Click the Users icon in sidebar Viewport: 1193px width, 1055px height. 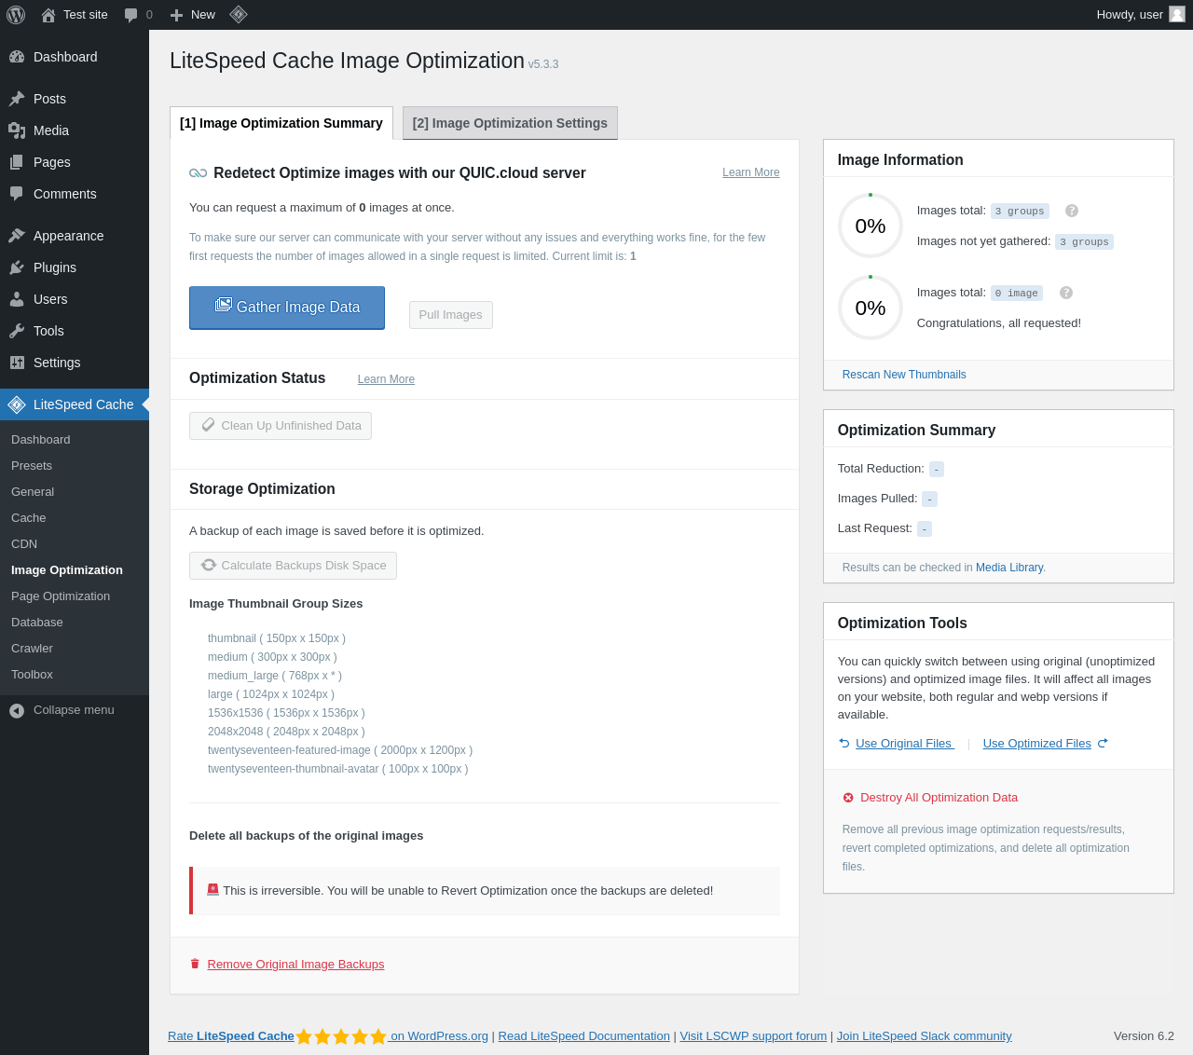(17, 299)
